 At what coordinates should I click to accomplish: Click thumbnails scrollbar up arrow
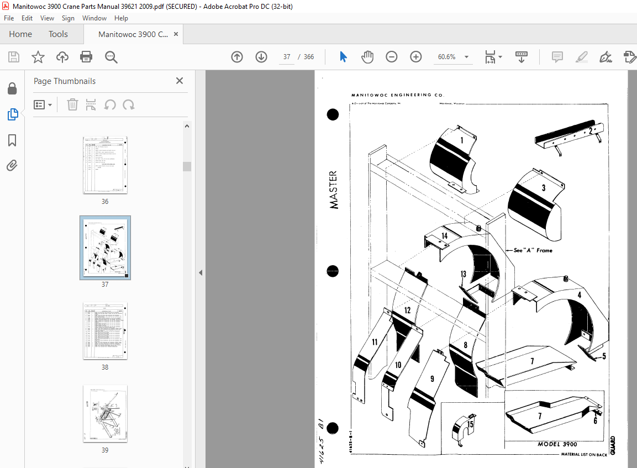click(187, 127)
